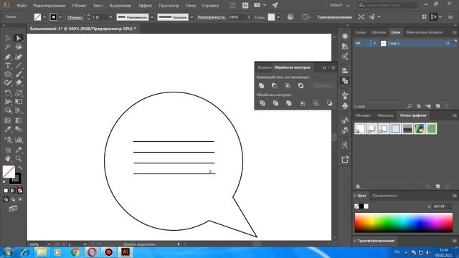Click Intersect shape mode in Pathfinder
Screen dimensions: 459x258
click(288, 86)
